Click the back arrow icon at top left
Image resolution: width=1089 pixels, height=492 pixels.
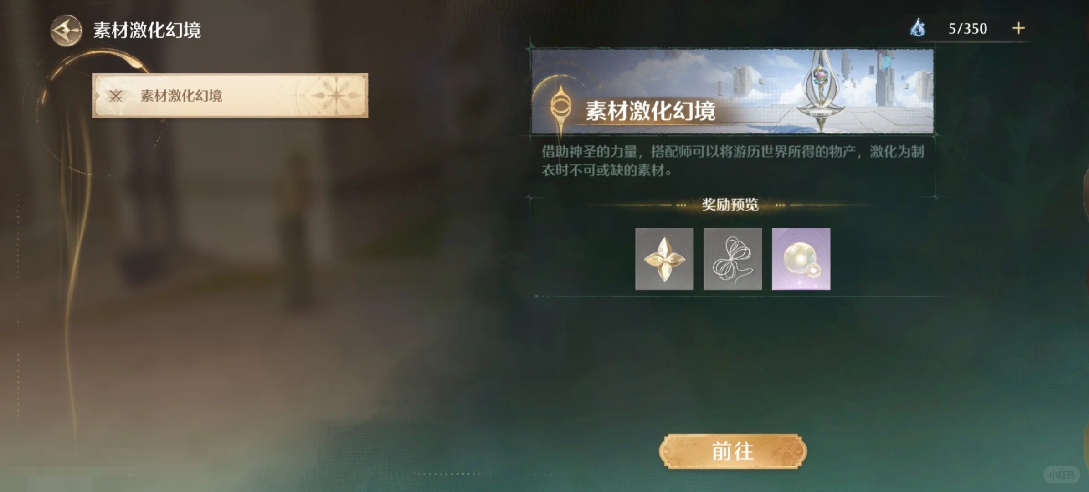(66, 31)
